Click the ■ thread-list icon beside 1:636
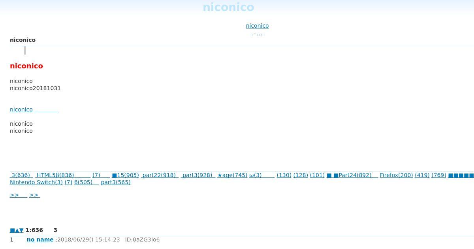Viewport: 474px width, 249px height. [12, 230]
